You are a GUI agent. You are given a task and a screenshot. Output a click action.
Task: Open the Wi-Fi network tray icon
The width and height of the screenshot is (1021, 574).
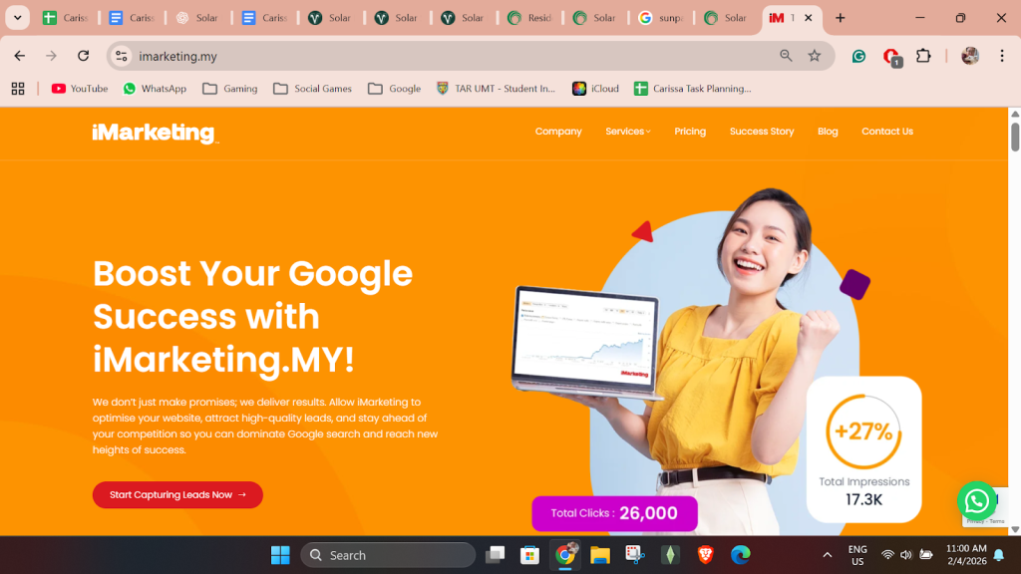pos(886,555)
